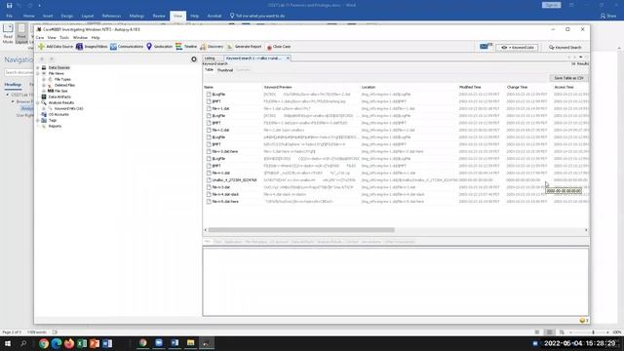Expand the File Types tree node
Screen dimensions: 624x351
tap(44, 79)
